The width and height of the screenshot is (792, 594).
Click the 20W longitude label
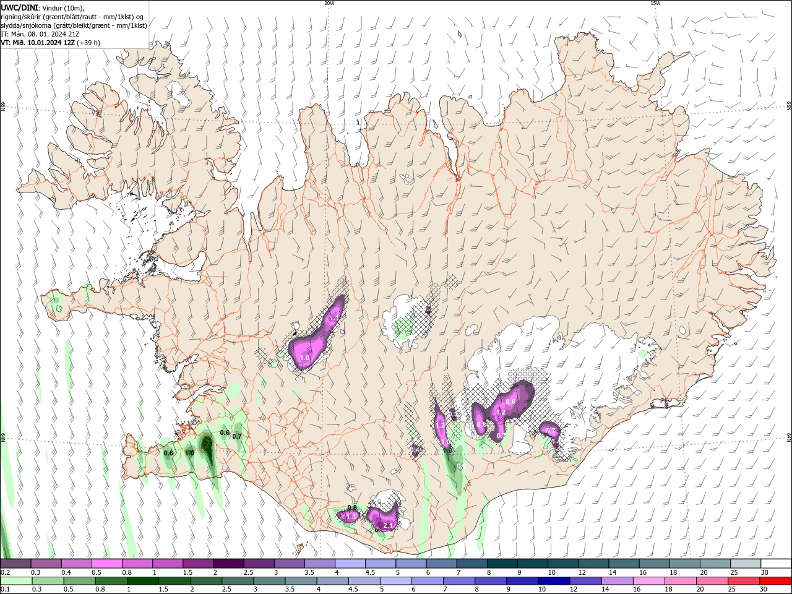[x=329, y=3]
